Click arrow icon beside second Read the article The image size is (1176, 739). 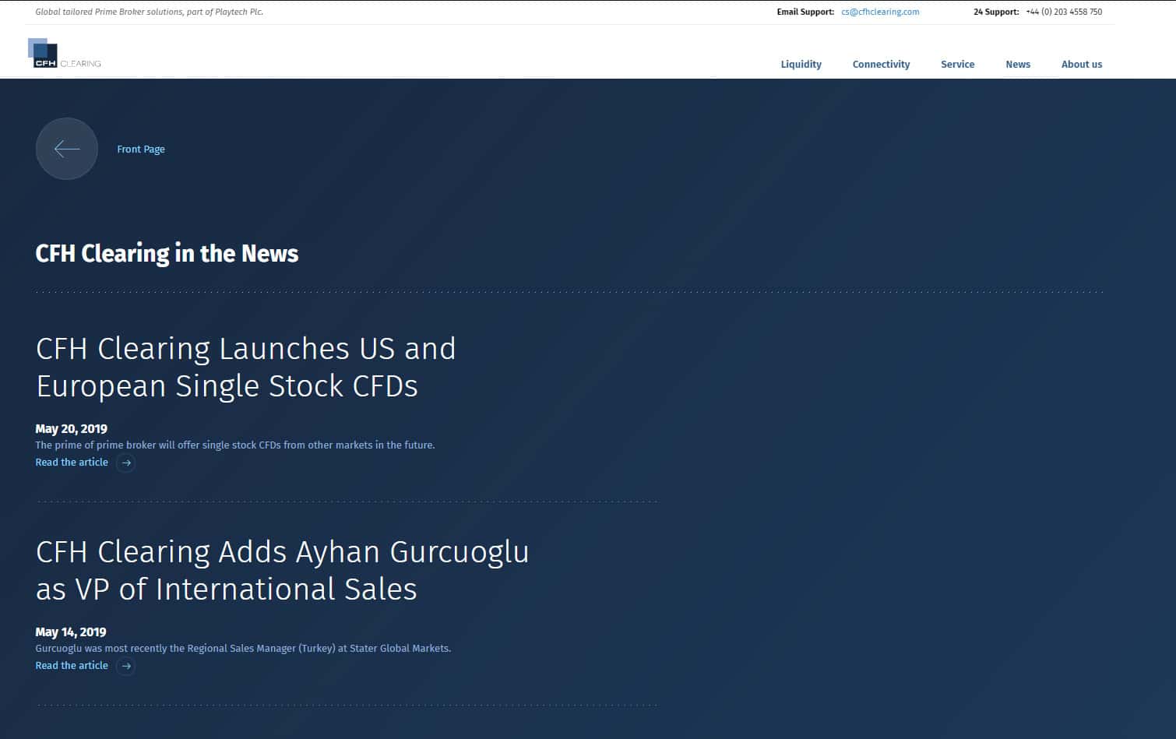click(x=126, y=667)
